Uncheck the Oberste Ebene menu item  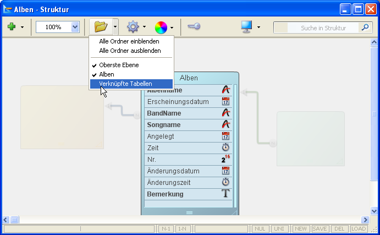[131, 65]
